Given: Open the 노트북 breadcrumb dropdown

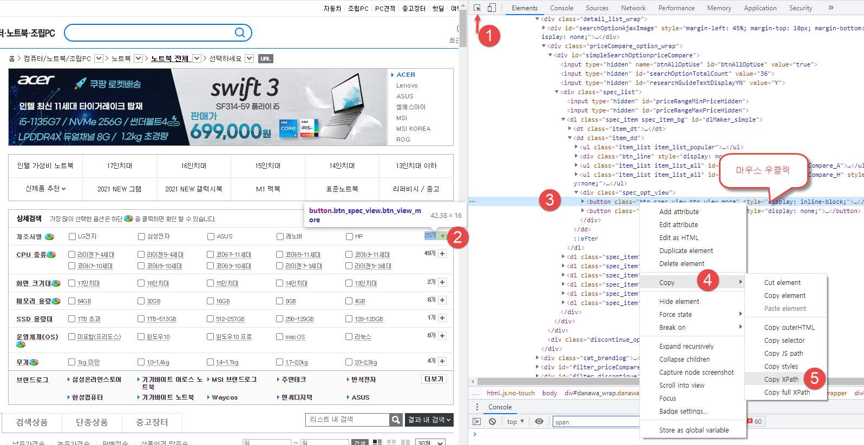Looking at the screenshot, I should tap(138, 58).
